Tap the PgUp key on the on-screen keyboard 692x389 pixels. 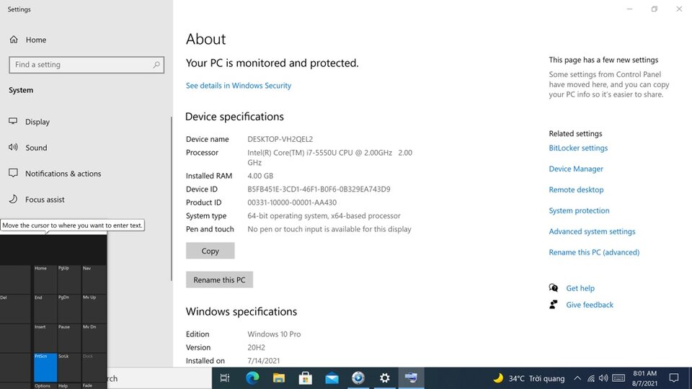69,280
